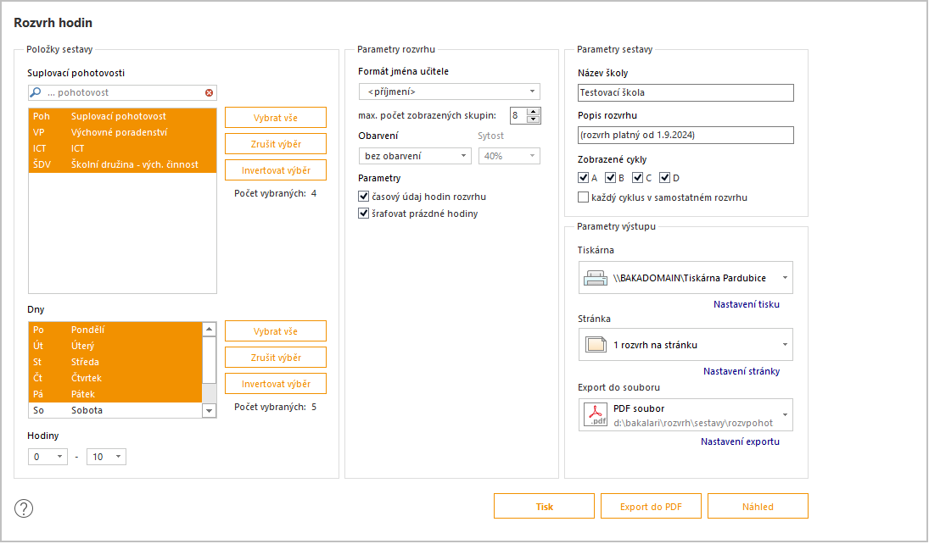
Task: Click the PDF file icon in Export do souboru
Action: point(596,414)
